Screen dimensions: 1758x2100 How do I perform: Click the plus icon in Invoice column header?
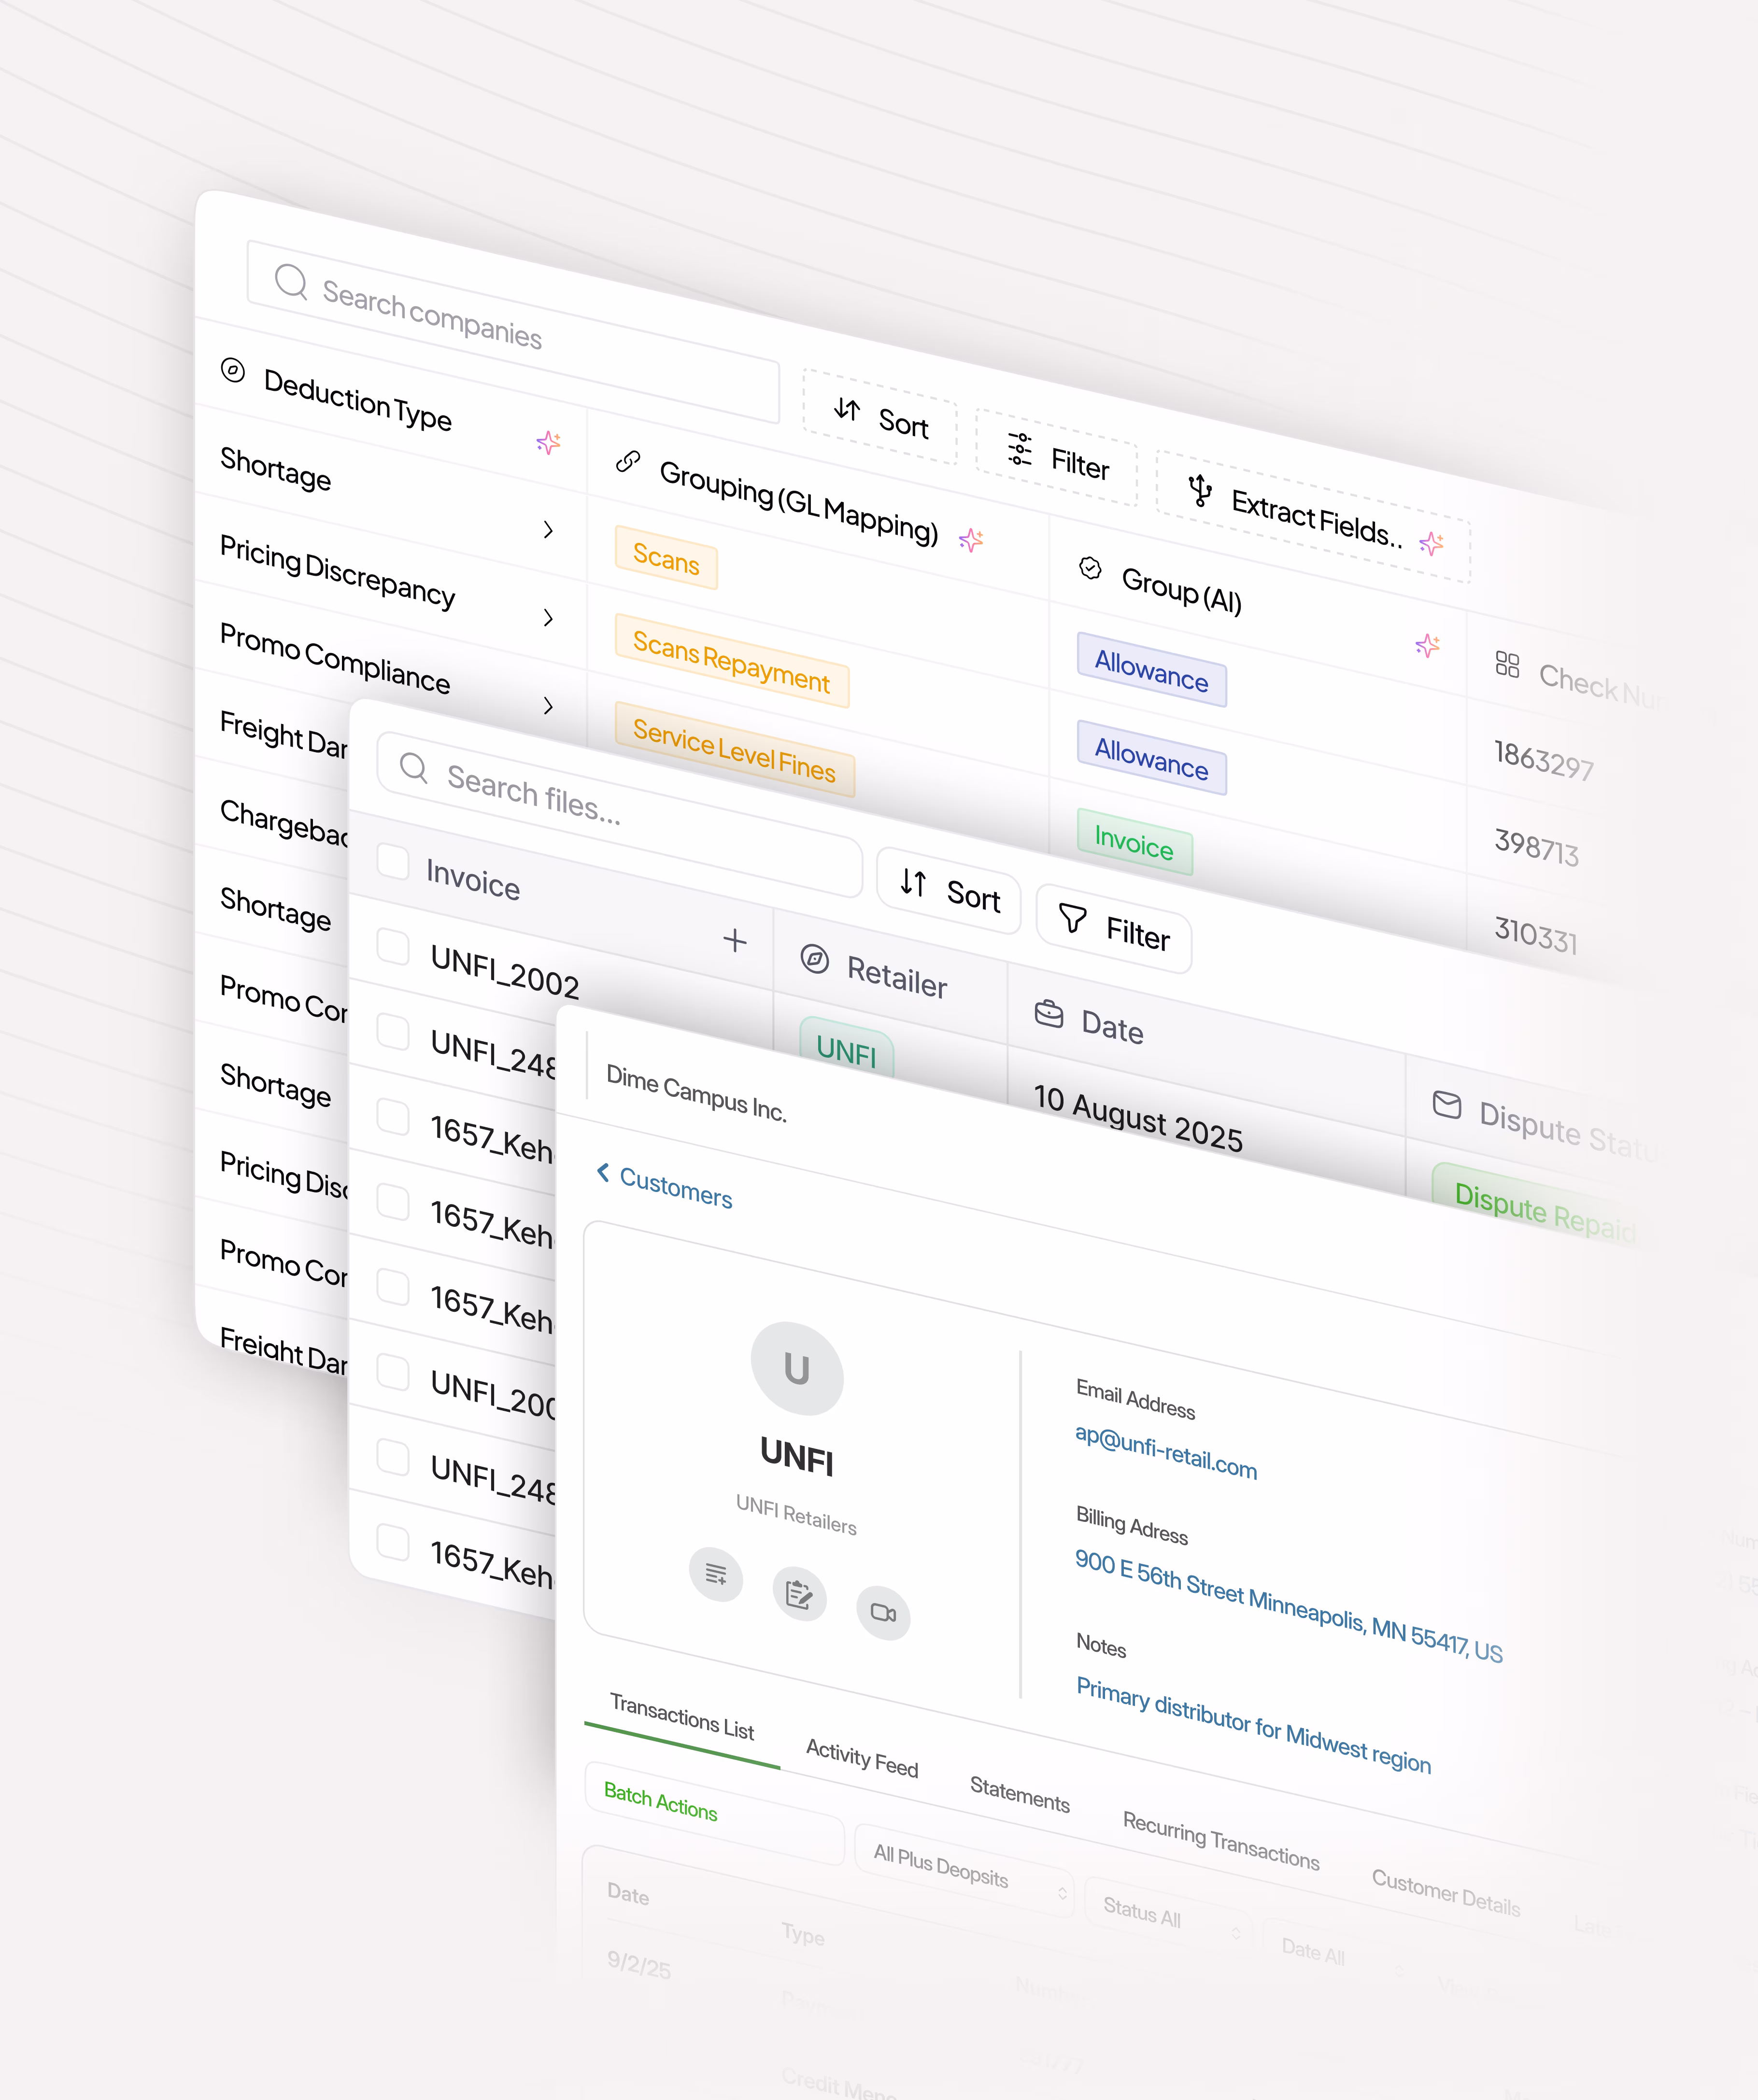pyautogui.click(x=735, y=940)
